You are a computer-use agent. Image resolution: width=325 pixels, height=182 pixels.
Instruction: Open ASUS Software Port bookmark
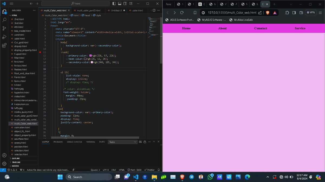click(179, 20)
